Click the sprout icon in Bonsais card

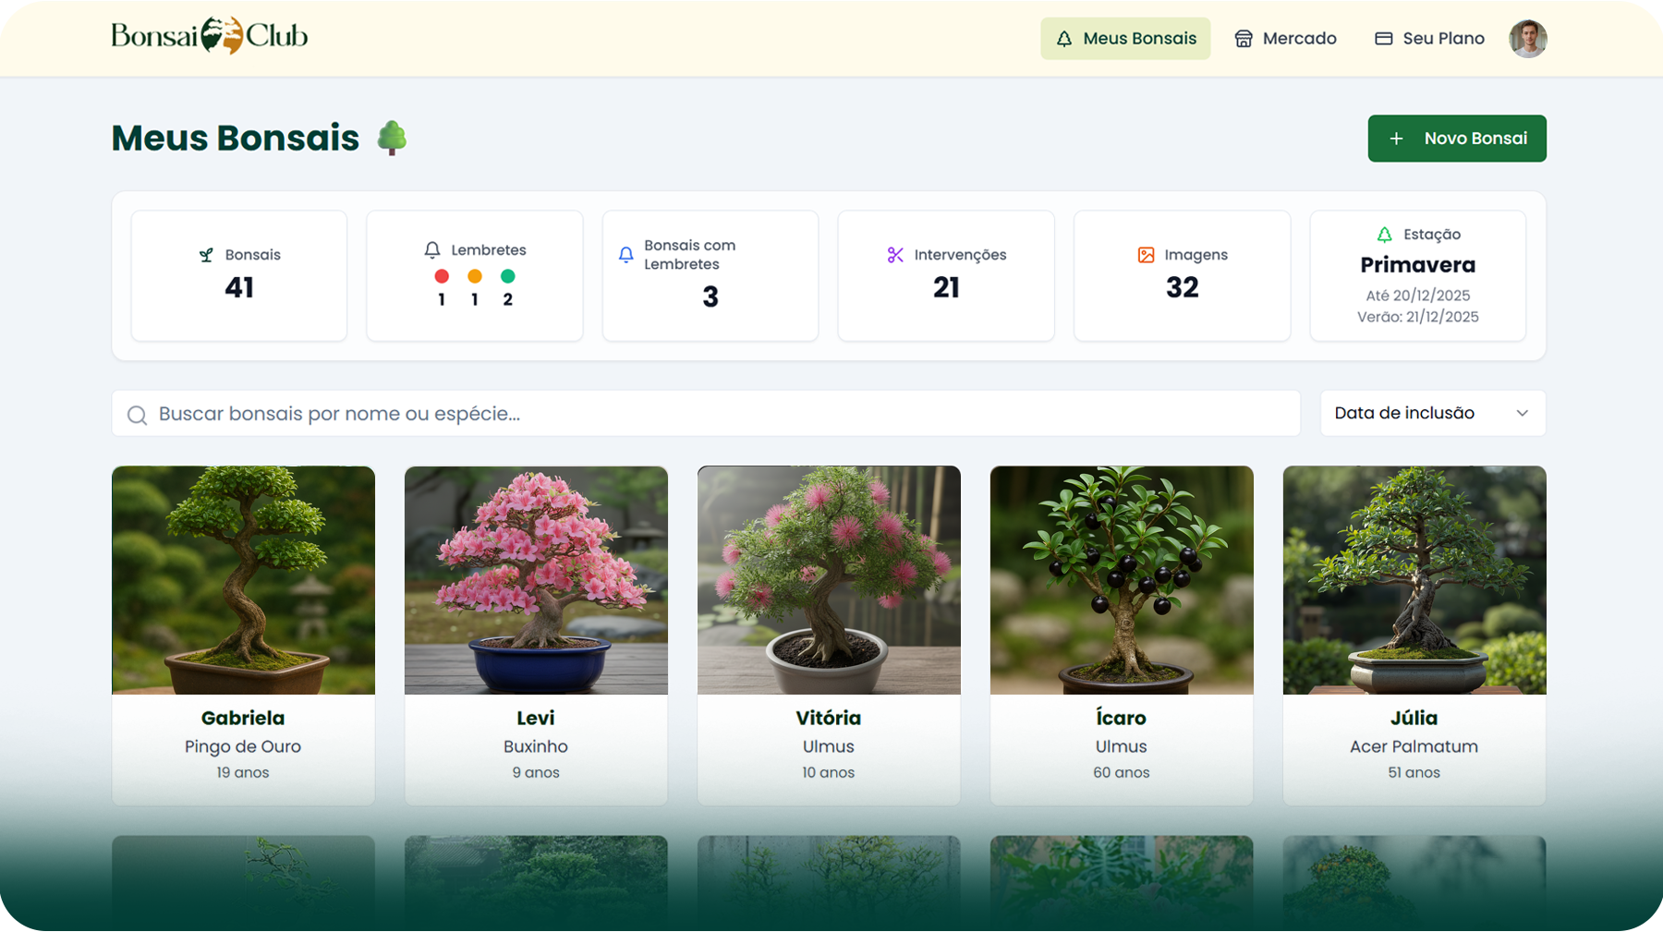coord(206,255)
